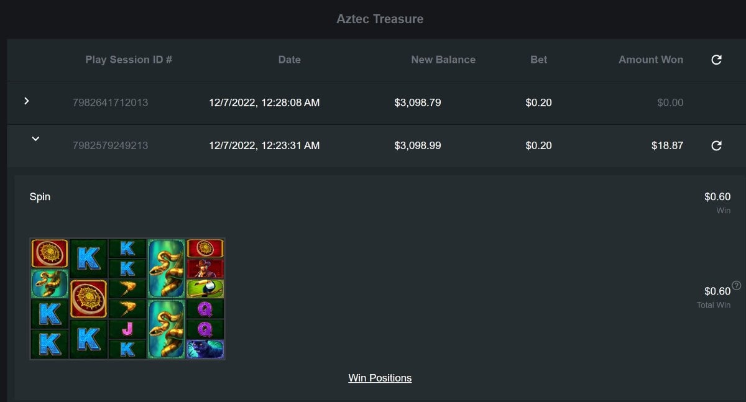Select session ID 7982641712013

[x=110, y=103]
